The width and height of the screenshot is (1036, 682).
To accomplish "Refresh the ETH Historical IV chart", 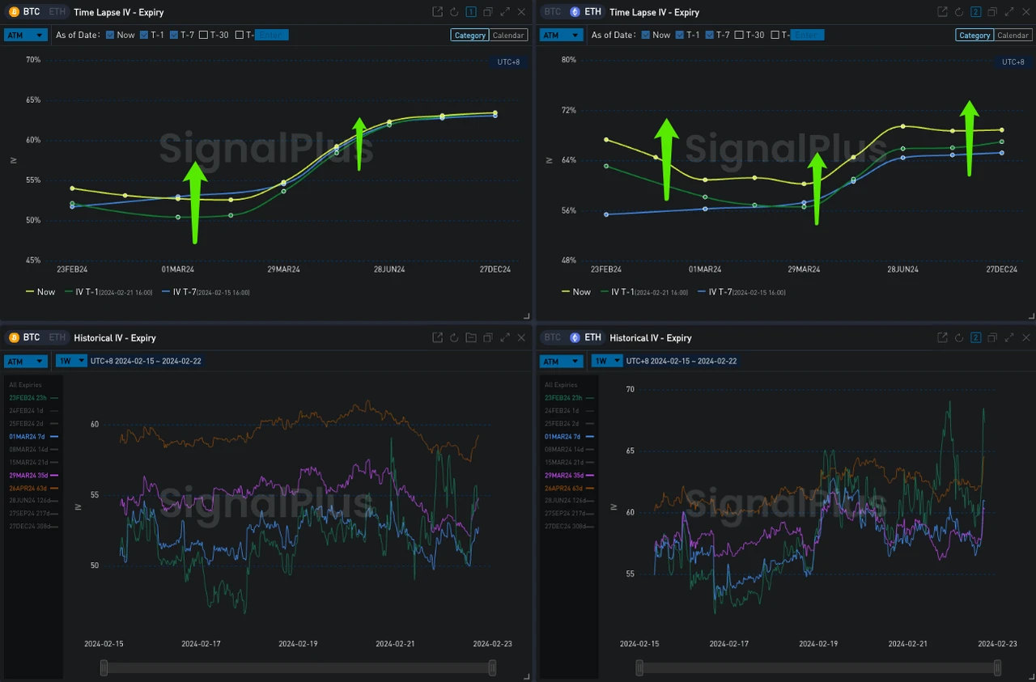I will pyautogui.click(x=958, y=337).
